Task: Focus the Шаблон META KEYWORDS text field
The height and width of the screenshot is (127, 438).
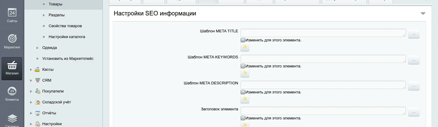Action: [x=323, y=59]
